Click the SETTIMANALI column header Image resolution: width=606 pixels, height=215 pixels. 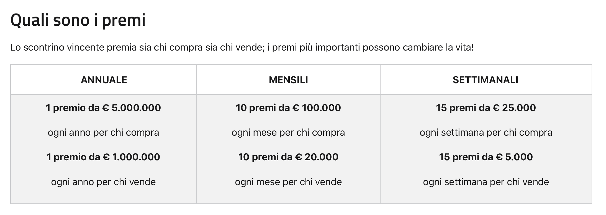point(486,80)
